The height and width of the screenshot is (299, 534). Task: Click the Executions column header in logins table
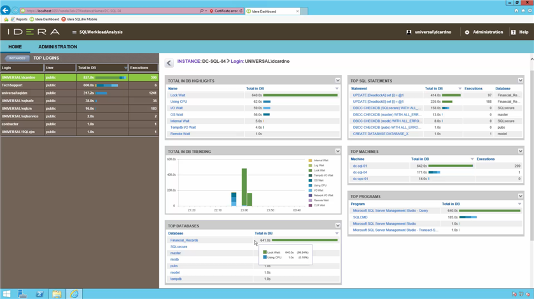(x=143, y=68)
